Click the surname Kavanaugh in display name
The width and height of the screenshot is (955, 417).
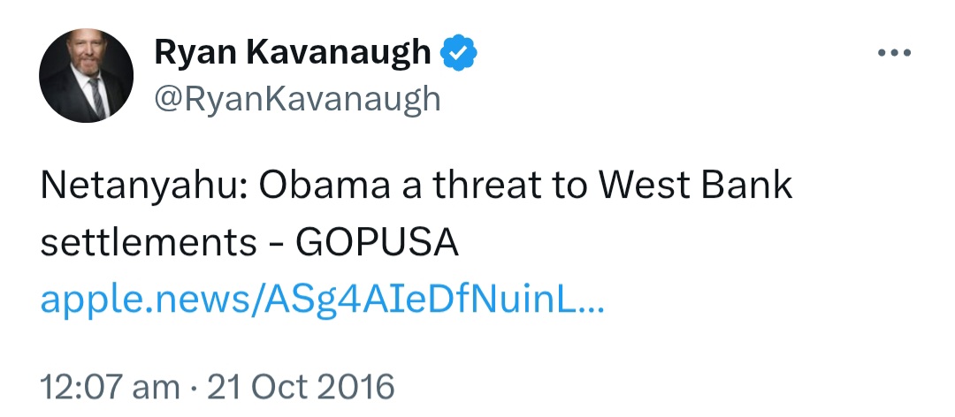tap(339, 54)
